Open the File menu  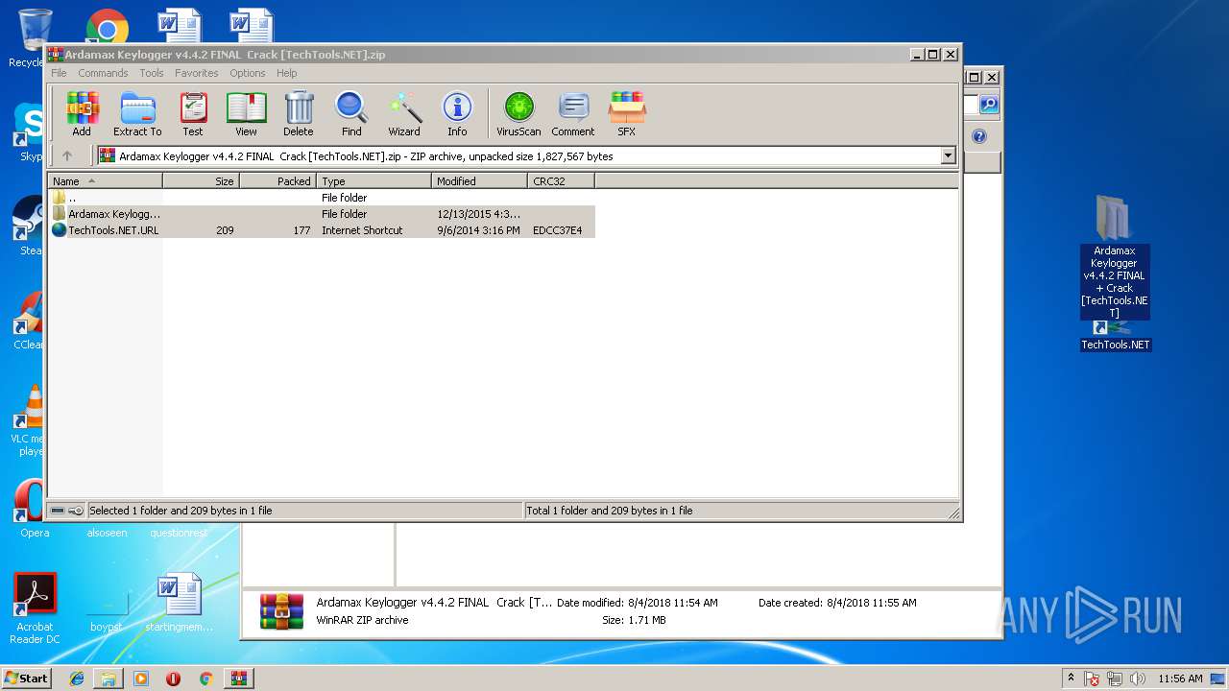pyautogui.click(x=59, y=73)
